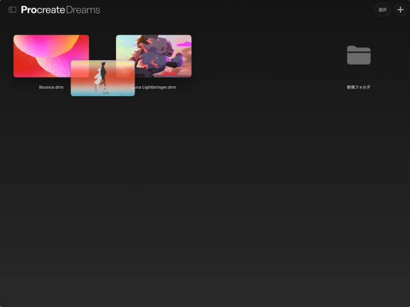Click the Bounce.drm file name
The height and width of the screenshot is (307, 410).
tap(51, 87)
